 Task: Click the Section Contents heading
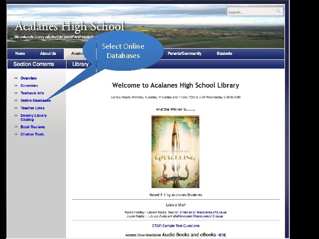tap(34, 64)
